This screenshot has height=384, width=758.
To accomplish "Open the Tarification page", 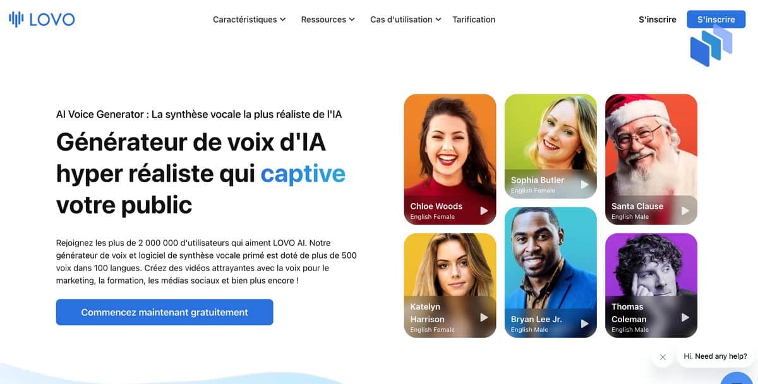I will click(x=474, y=20).
